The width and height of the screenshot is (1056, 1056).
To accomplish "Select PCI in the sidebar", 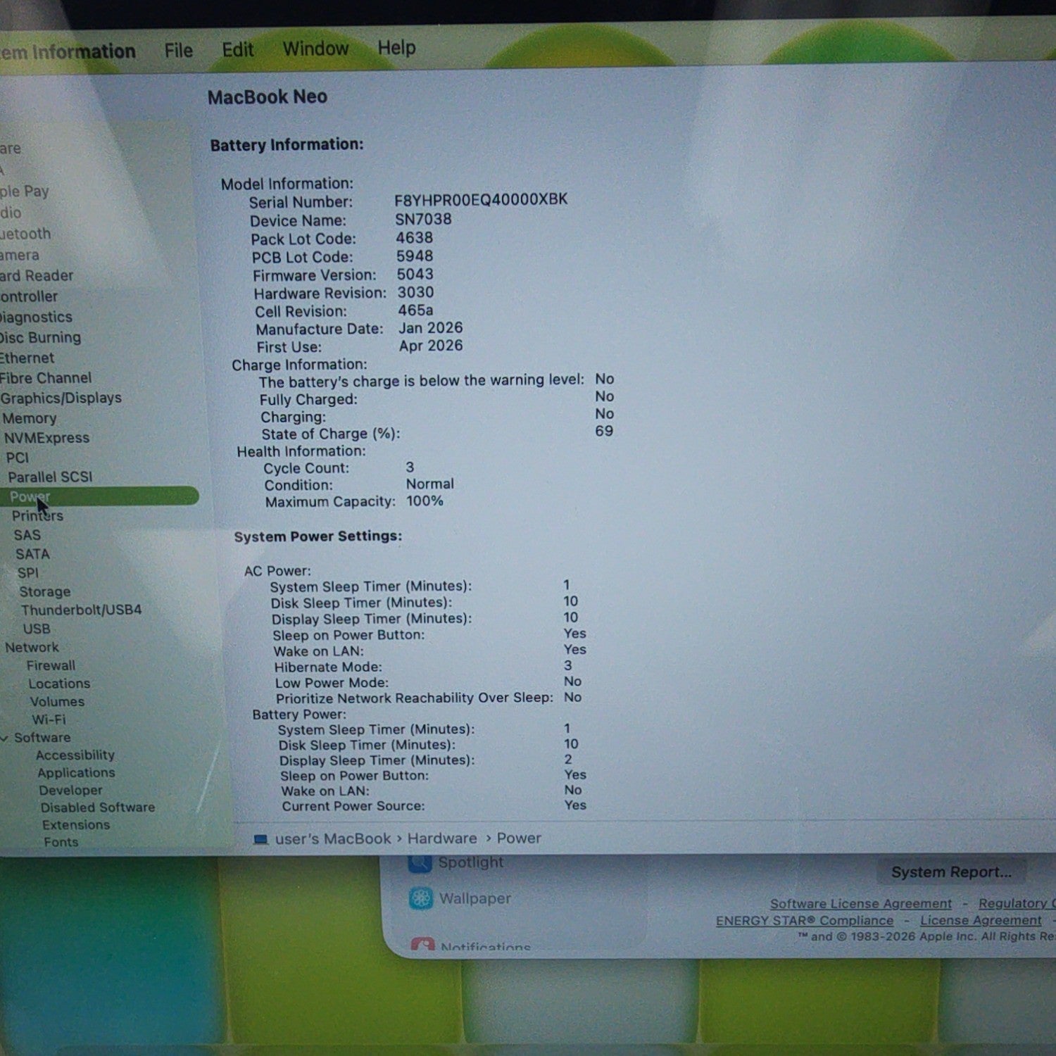I will (17, 458).
